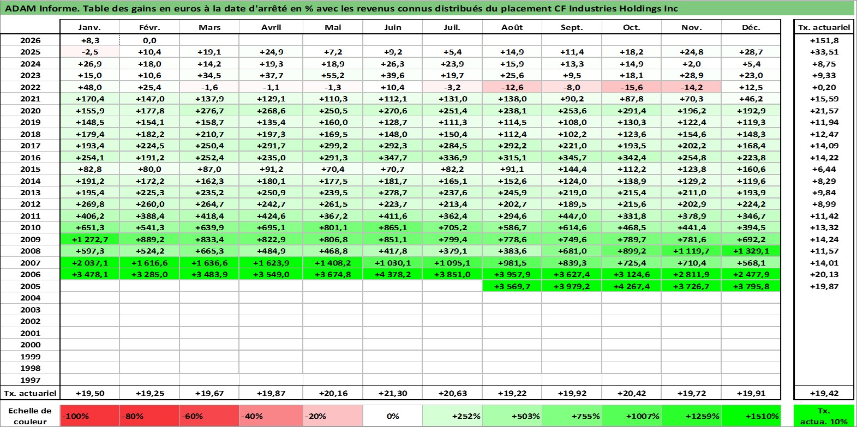Click the 'Tx. actuariel' header of the right-hand column

[824, 27]
